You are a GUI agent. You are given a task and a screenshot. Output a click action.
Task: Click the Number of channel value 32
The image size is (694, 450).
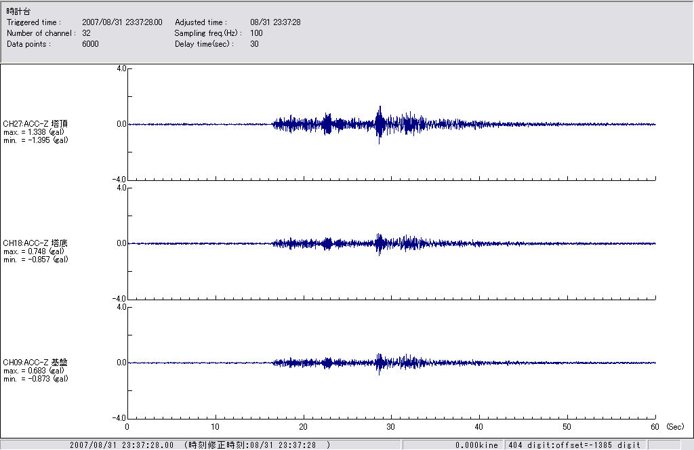tap(87, 33)
